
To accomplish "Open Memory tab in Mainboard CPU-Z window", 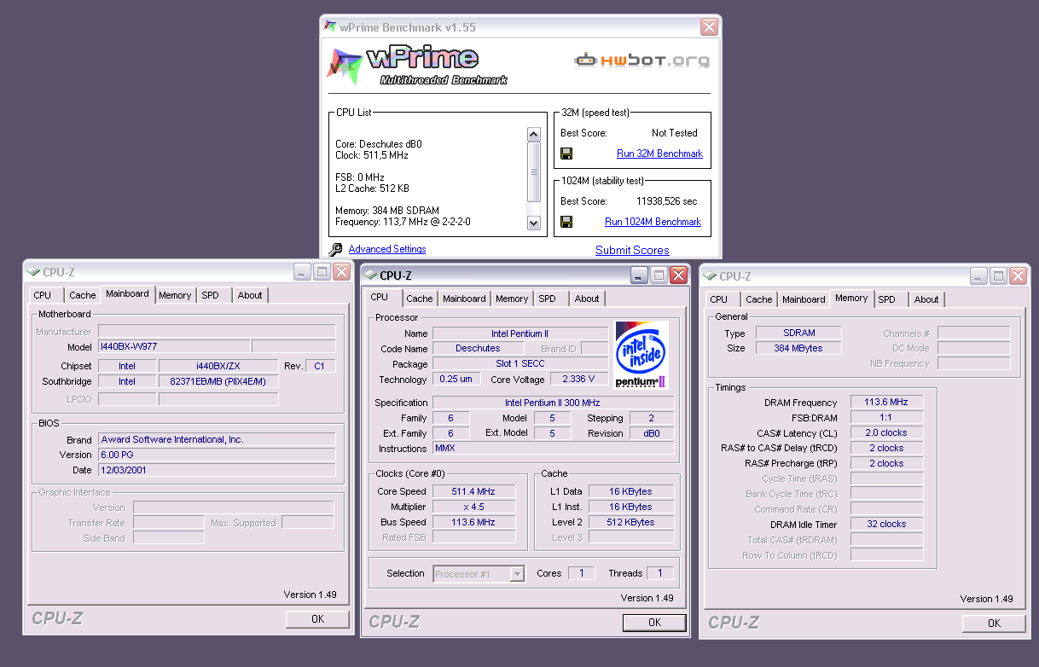I will coord(175,295).
